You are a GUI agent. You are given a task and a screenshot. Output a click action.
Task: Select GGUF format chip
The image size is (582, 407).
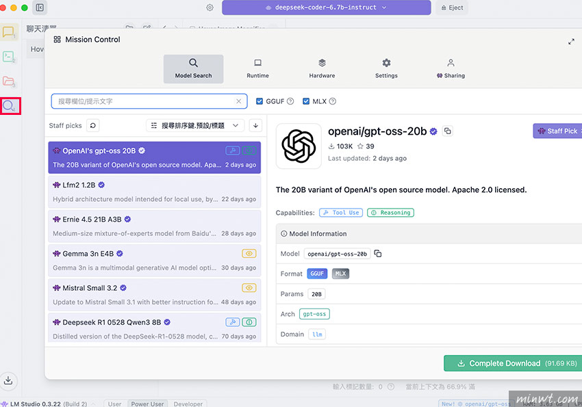point(317,274)
